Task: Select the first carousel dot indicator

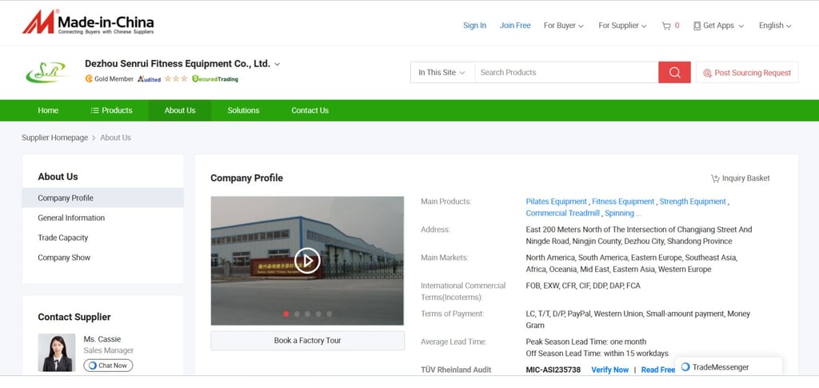Action: [x=286, y=314]
